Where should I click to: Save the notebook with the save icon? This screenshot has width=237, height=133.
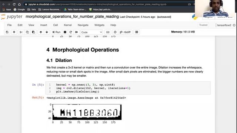(7, 32)
